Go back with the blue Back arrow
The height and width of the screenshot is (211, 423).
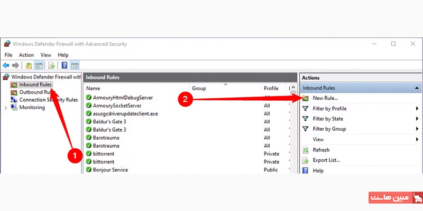6,65
